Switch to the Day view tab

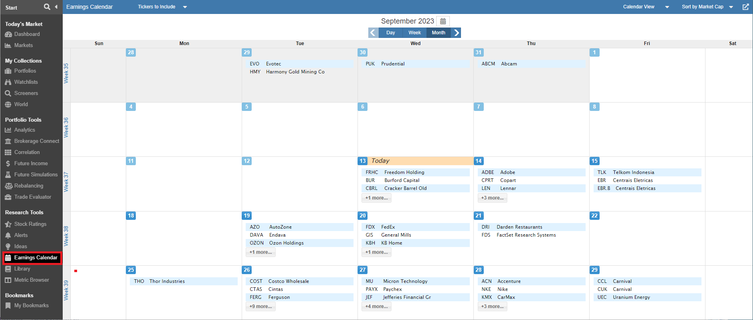click(x=391, y=33)
